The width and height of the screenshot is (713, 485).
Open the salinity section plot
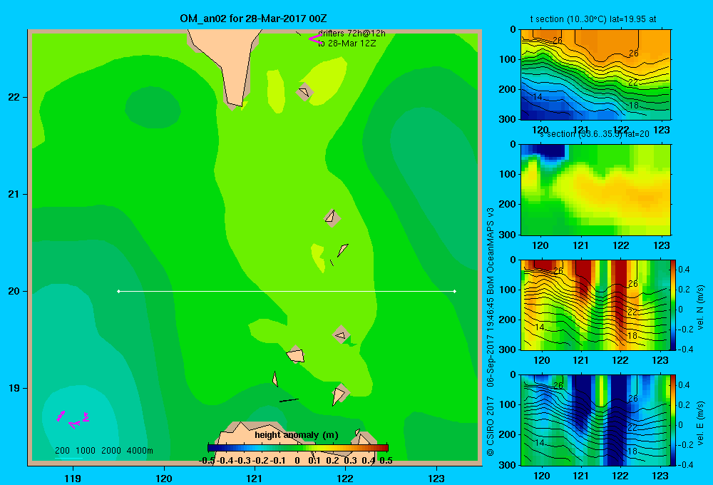(x=595, y=190)
